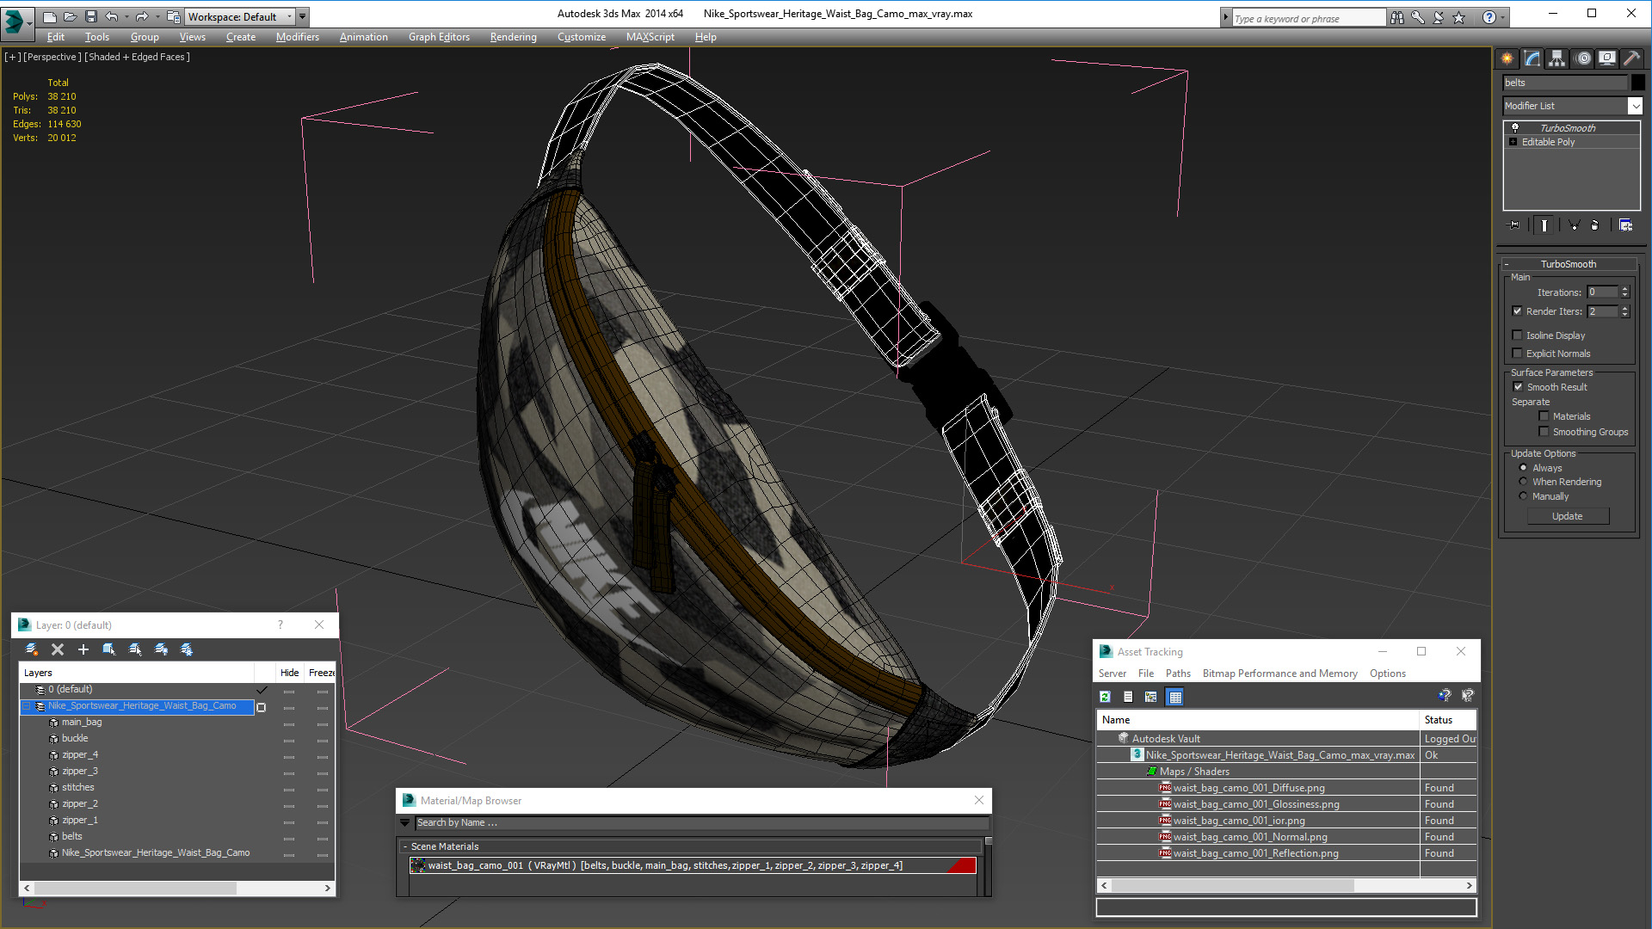Viewport: 1652px width, 929px height.
Task: Select the When Rendering radio button
Action: [x=1523, y=482]
